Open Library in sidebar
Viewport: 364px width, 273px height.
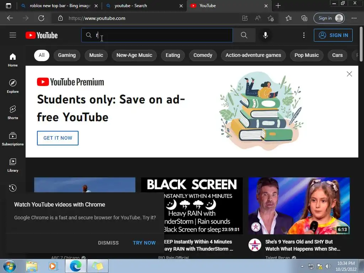tap(13, 165)
